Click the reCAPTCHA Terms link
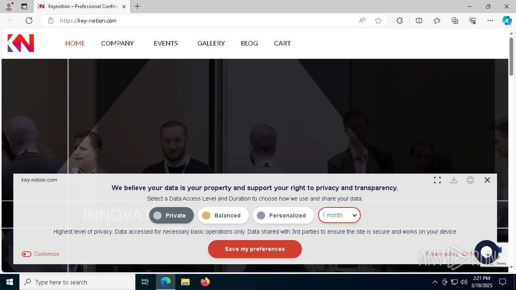This screenshot has height=290, width=516. tap(501, 264)
